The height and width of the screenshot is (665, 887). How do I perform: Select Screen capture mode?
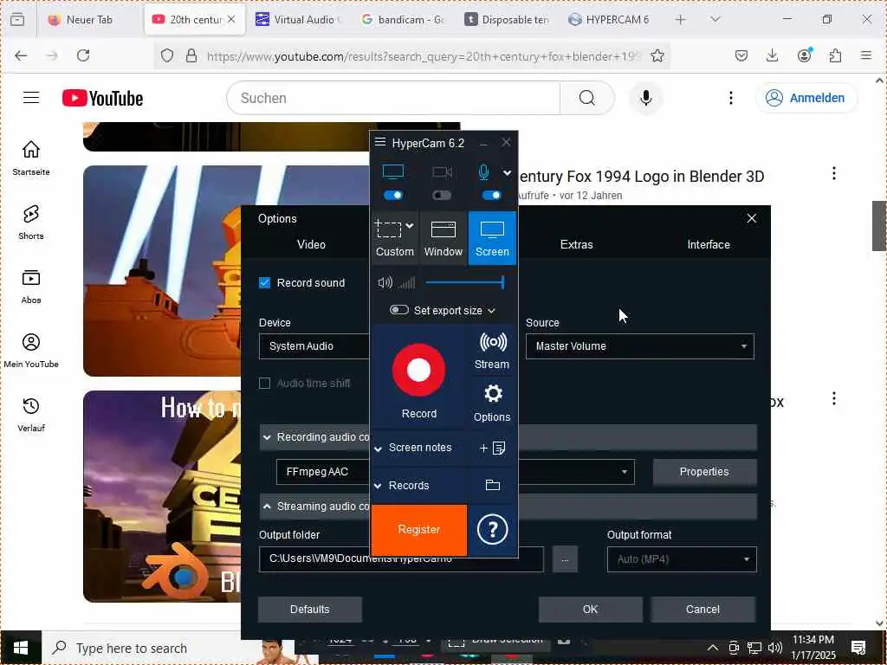[x=492, y=238]
